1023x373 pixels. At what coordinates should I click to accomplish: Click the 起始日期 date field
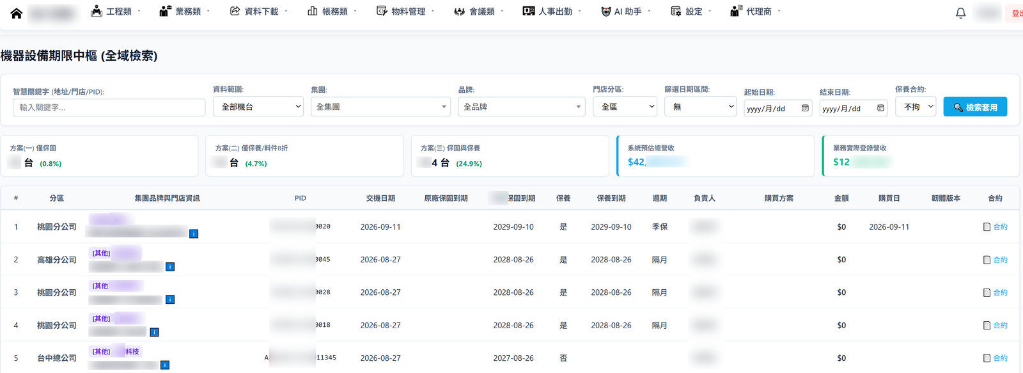(x=778, y=108)
